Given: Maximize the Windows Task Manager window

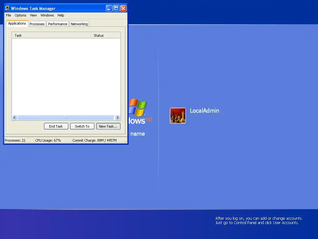Looking at the screenshot, I should 116,8.
